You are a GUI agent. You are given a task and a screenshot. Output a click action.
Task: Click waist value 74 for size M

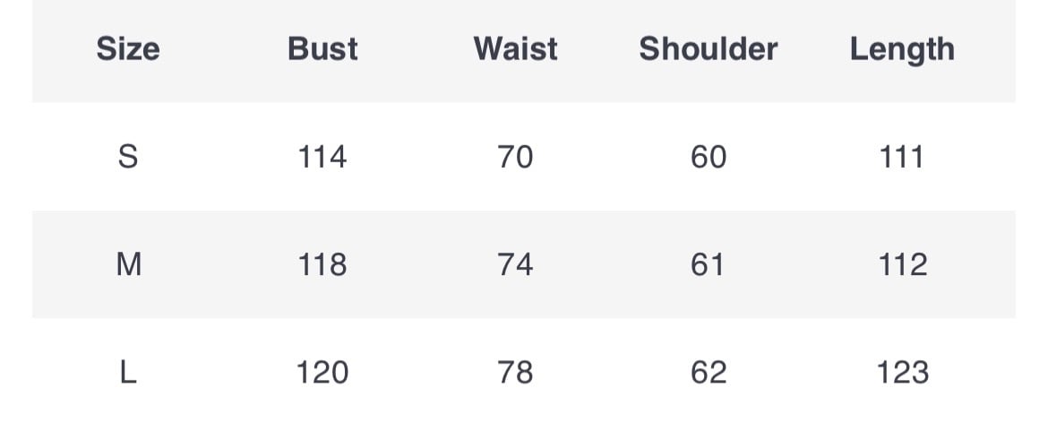click(515, 265)
